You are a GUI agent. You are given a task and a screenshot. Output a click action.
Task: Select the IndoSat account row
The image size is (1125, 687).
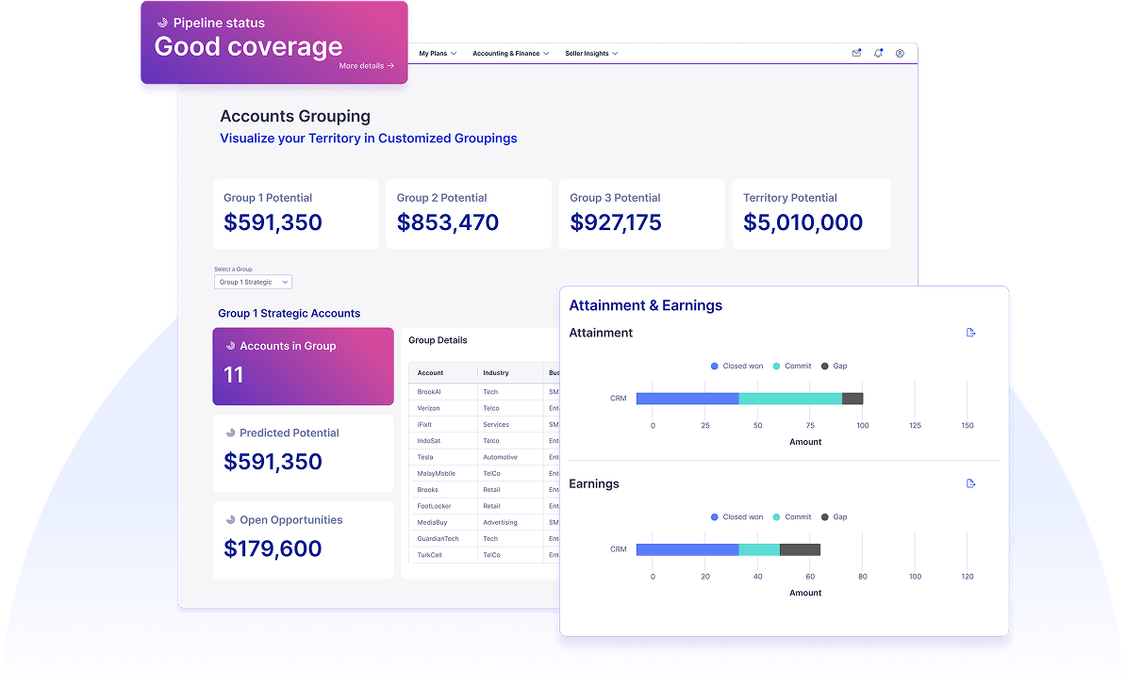[x=484, y=441]
